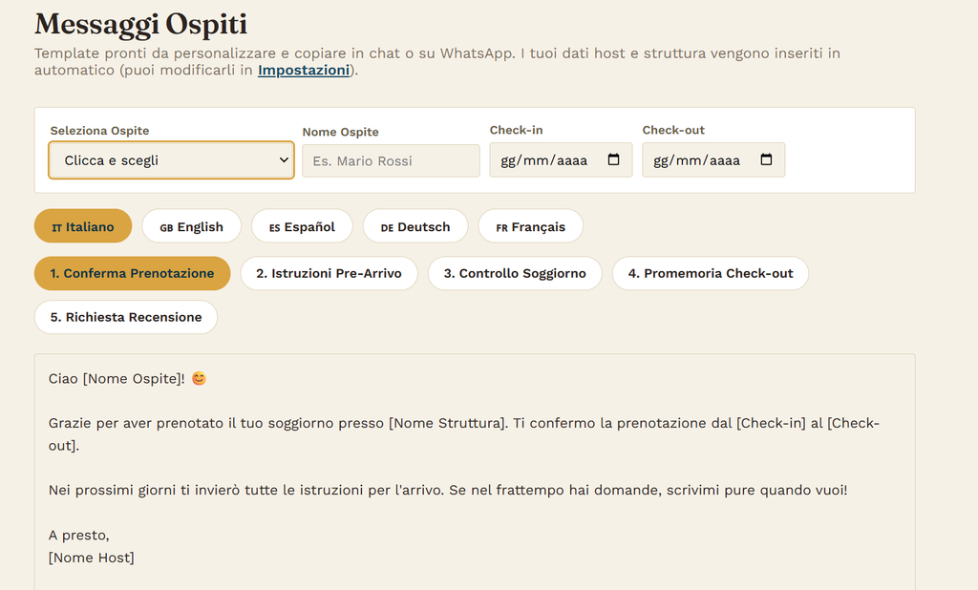The image size is (978, 590).
Task: Open the Check-out calendar picker icon
Action: tap(767, 159)
